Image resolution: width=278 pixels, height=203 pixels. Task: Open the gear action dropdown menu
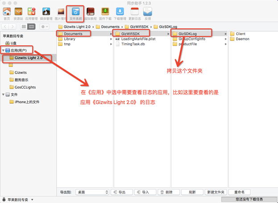[45, 27]
